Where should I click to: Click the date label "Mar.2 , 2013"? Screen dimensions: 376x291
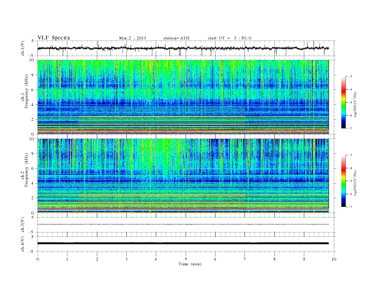coord(132,38)
